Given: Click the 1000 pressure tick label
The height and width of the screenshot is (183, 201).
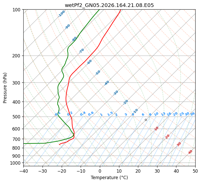Looking at the screenshot, I should [x=16, y=163].
